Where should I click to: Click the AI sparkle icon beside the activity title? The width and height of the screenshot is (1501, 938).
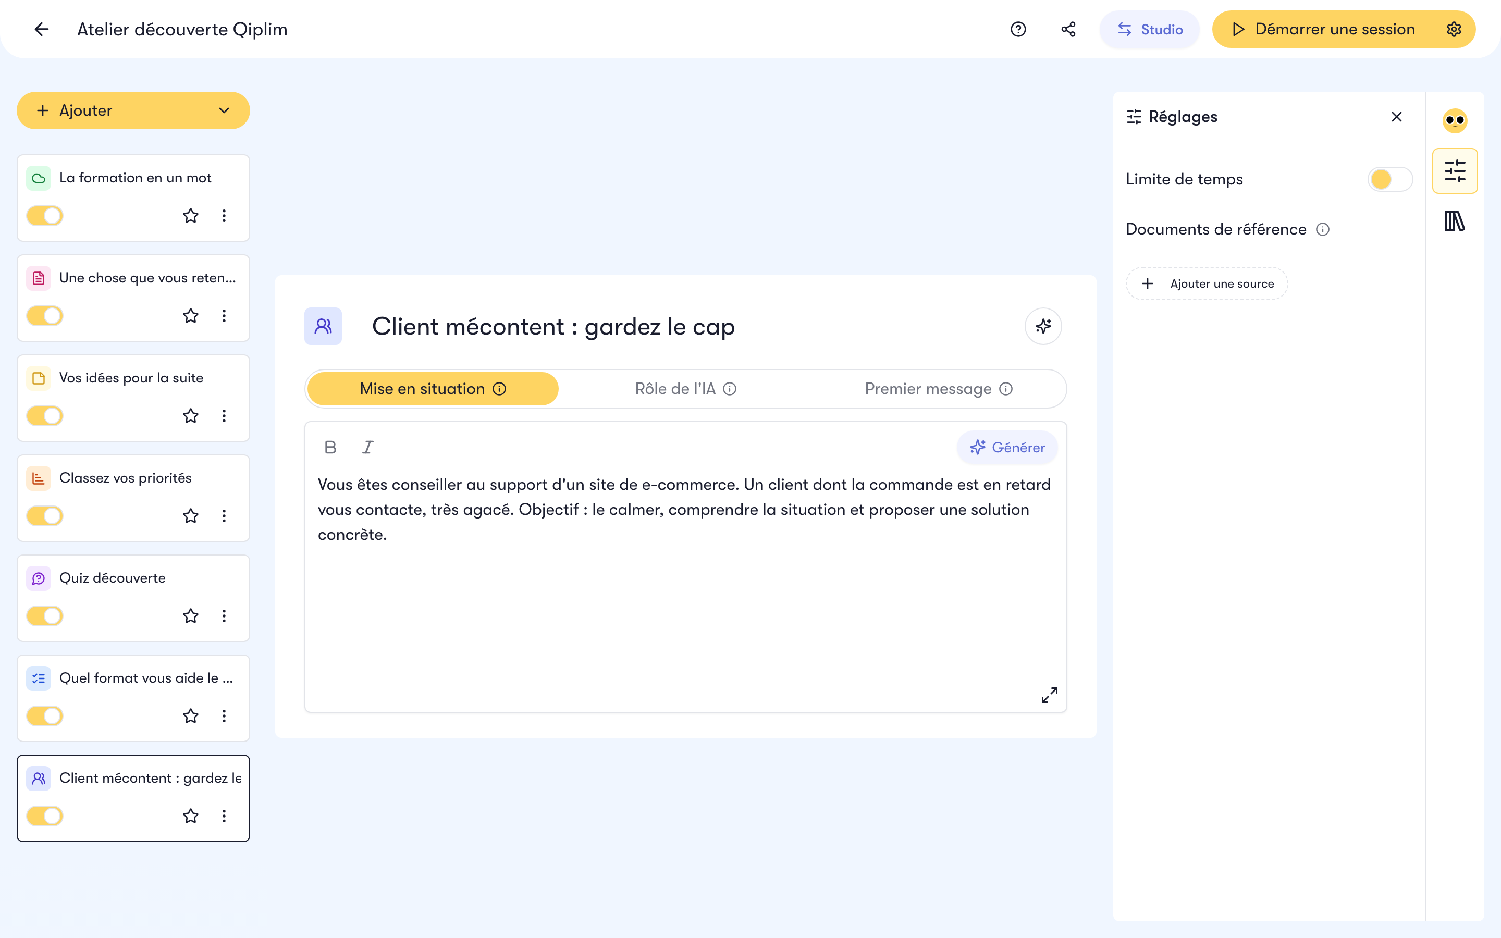tap(1043, 326)
